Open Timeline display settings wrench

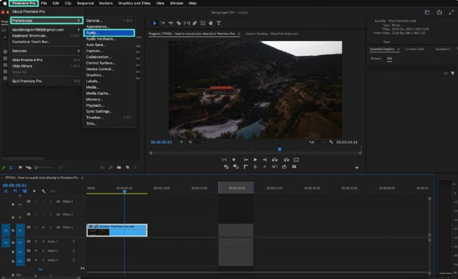(x=44, y=191)
